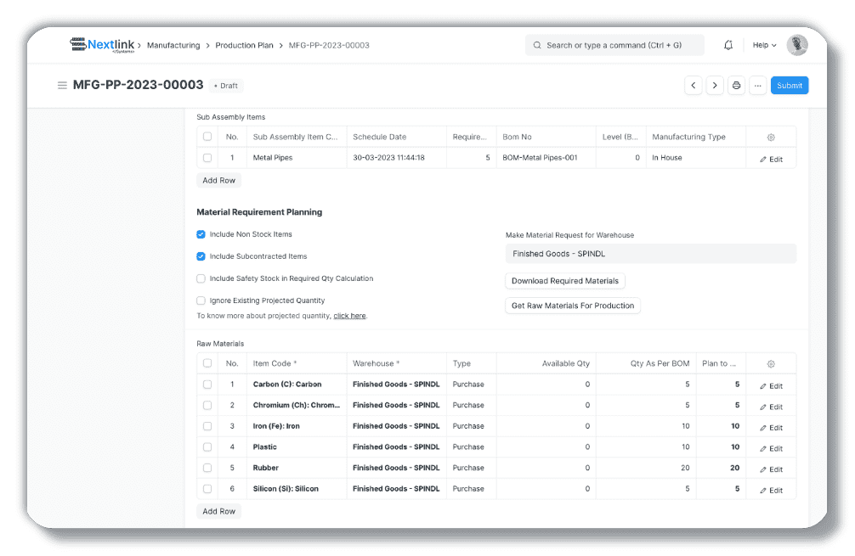Open the Nextlink home logo
The width and height of the screenshot is (855, 556).
click(102, 45)
